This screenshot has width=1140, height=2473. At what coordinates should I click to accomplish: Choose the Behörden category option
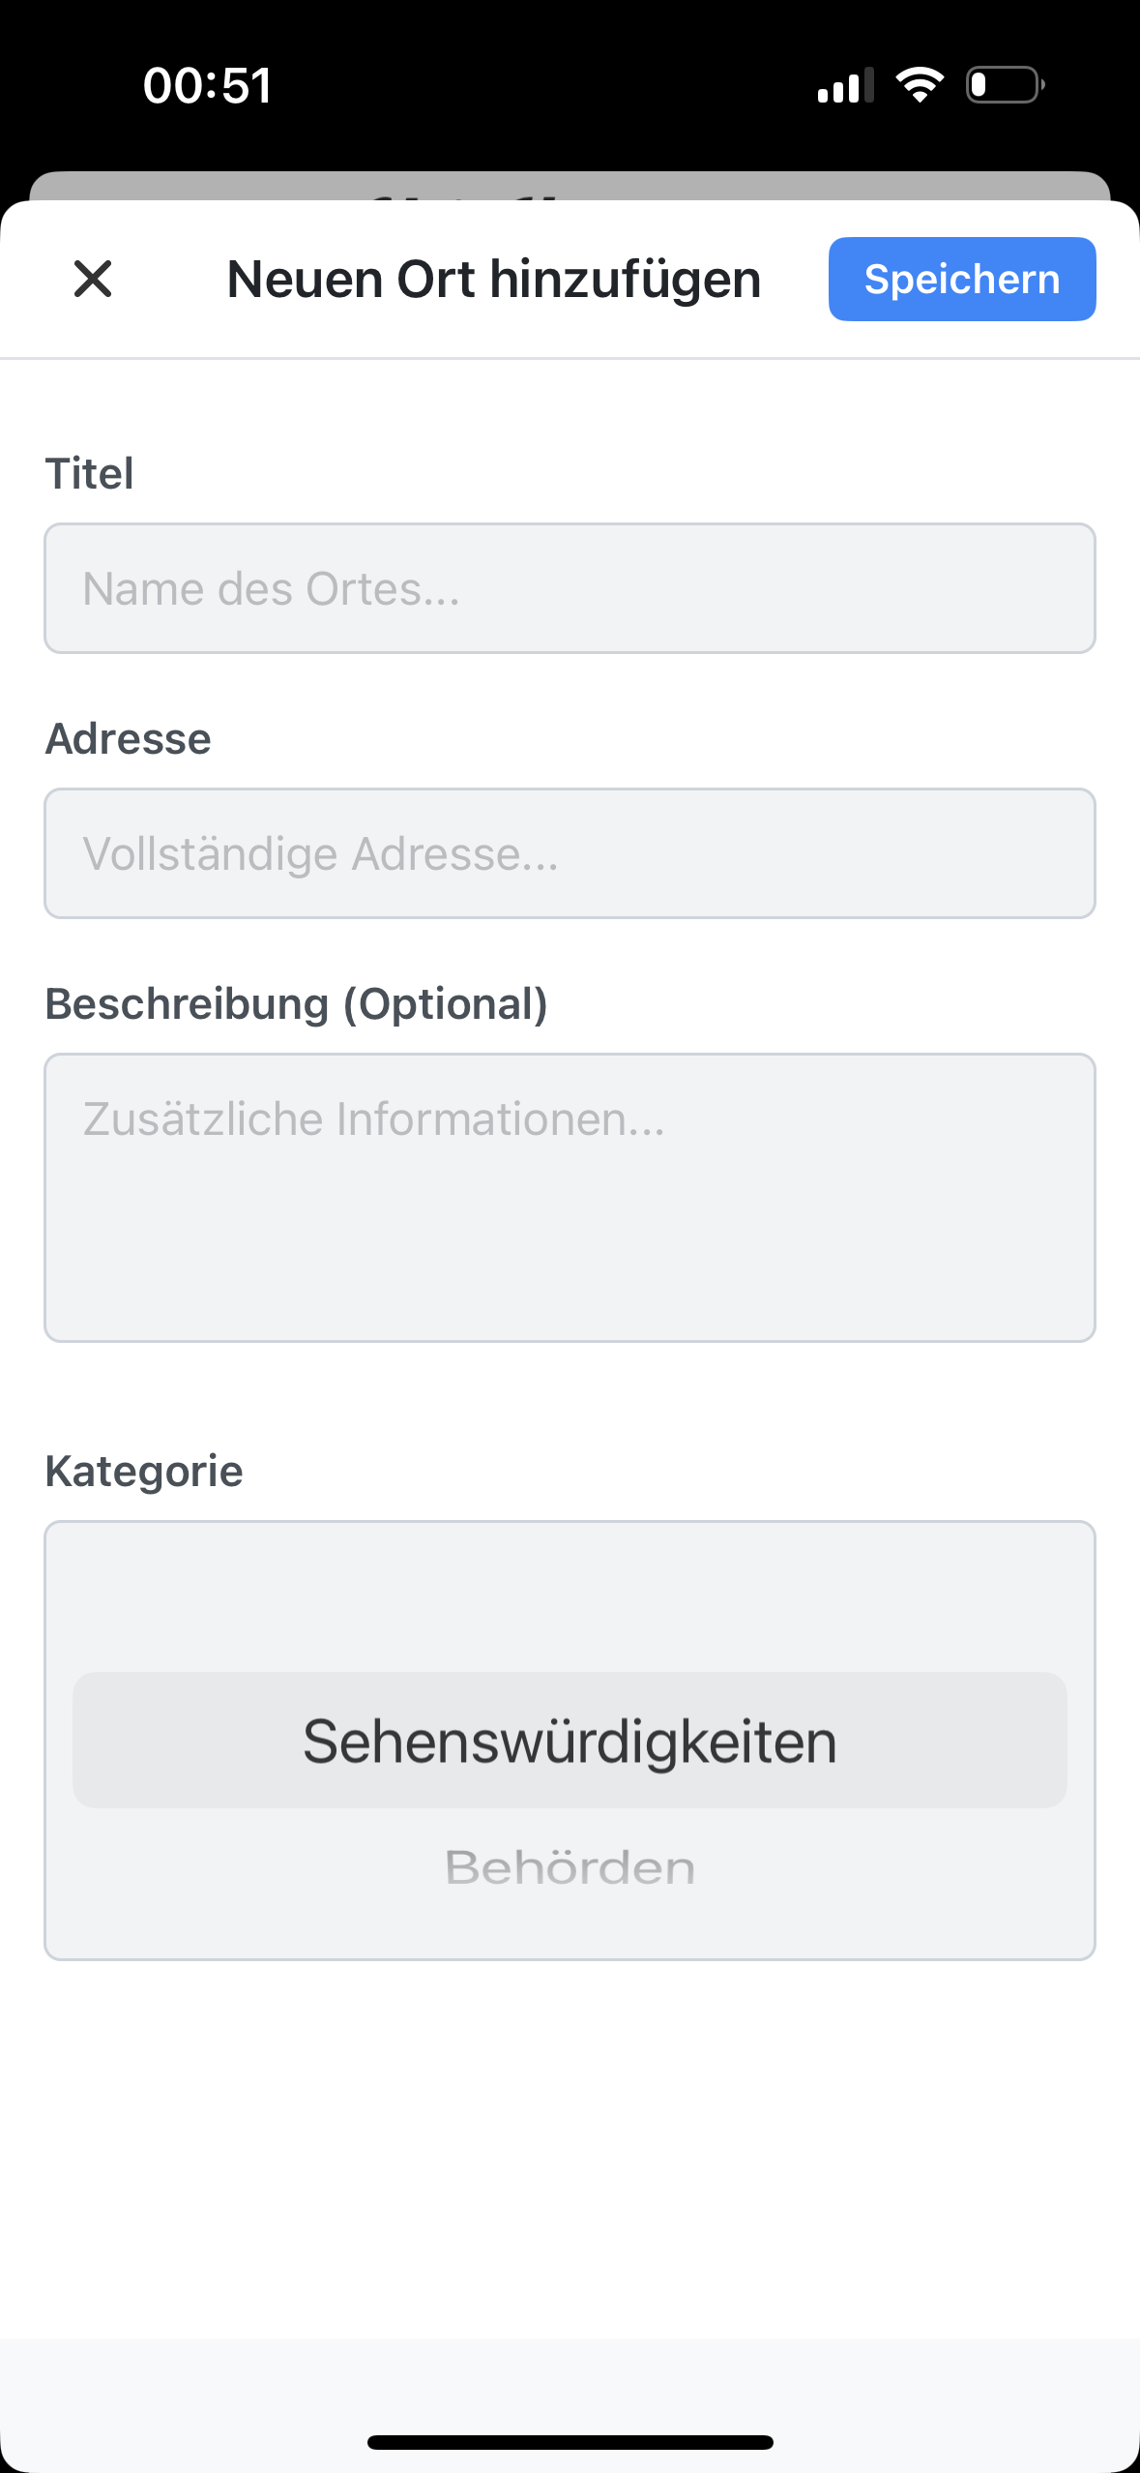[570, 1867]
